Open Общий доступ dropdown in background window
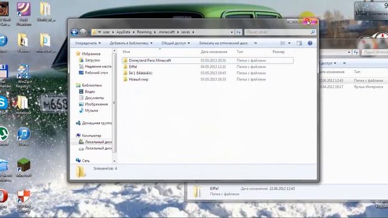The width and height of the screenshot is (388, 218). (329, 63)
